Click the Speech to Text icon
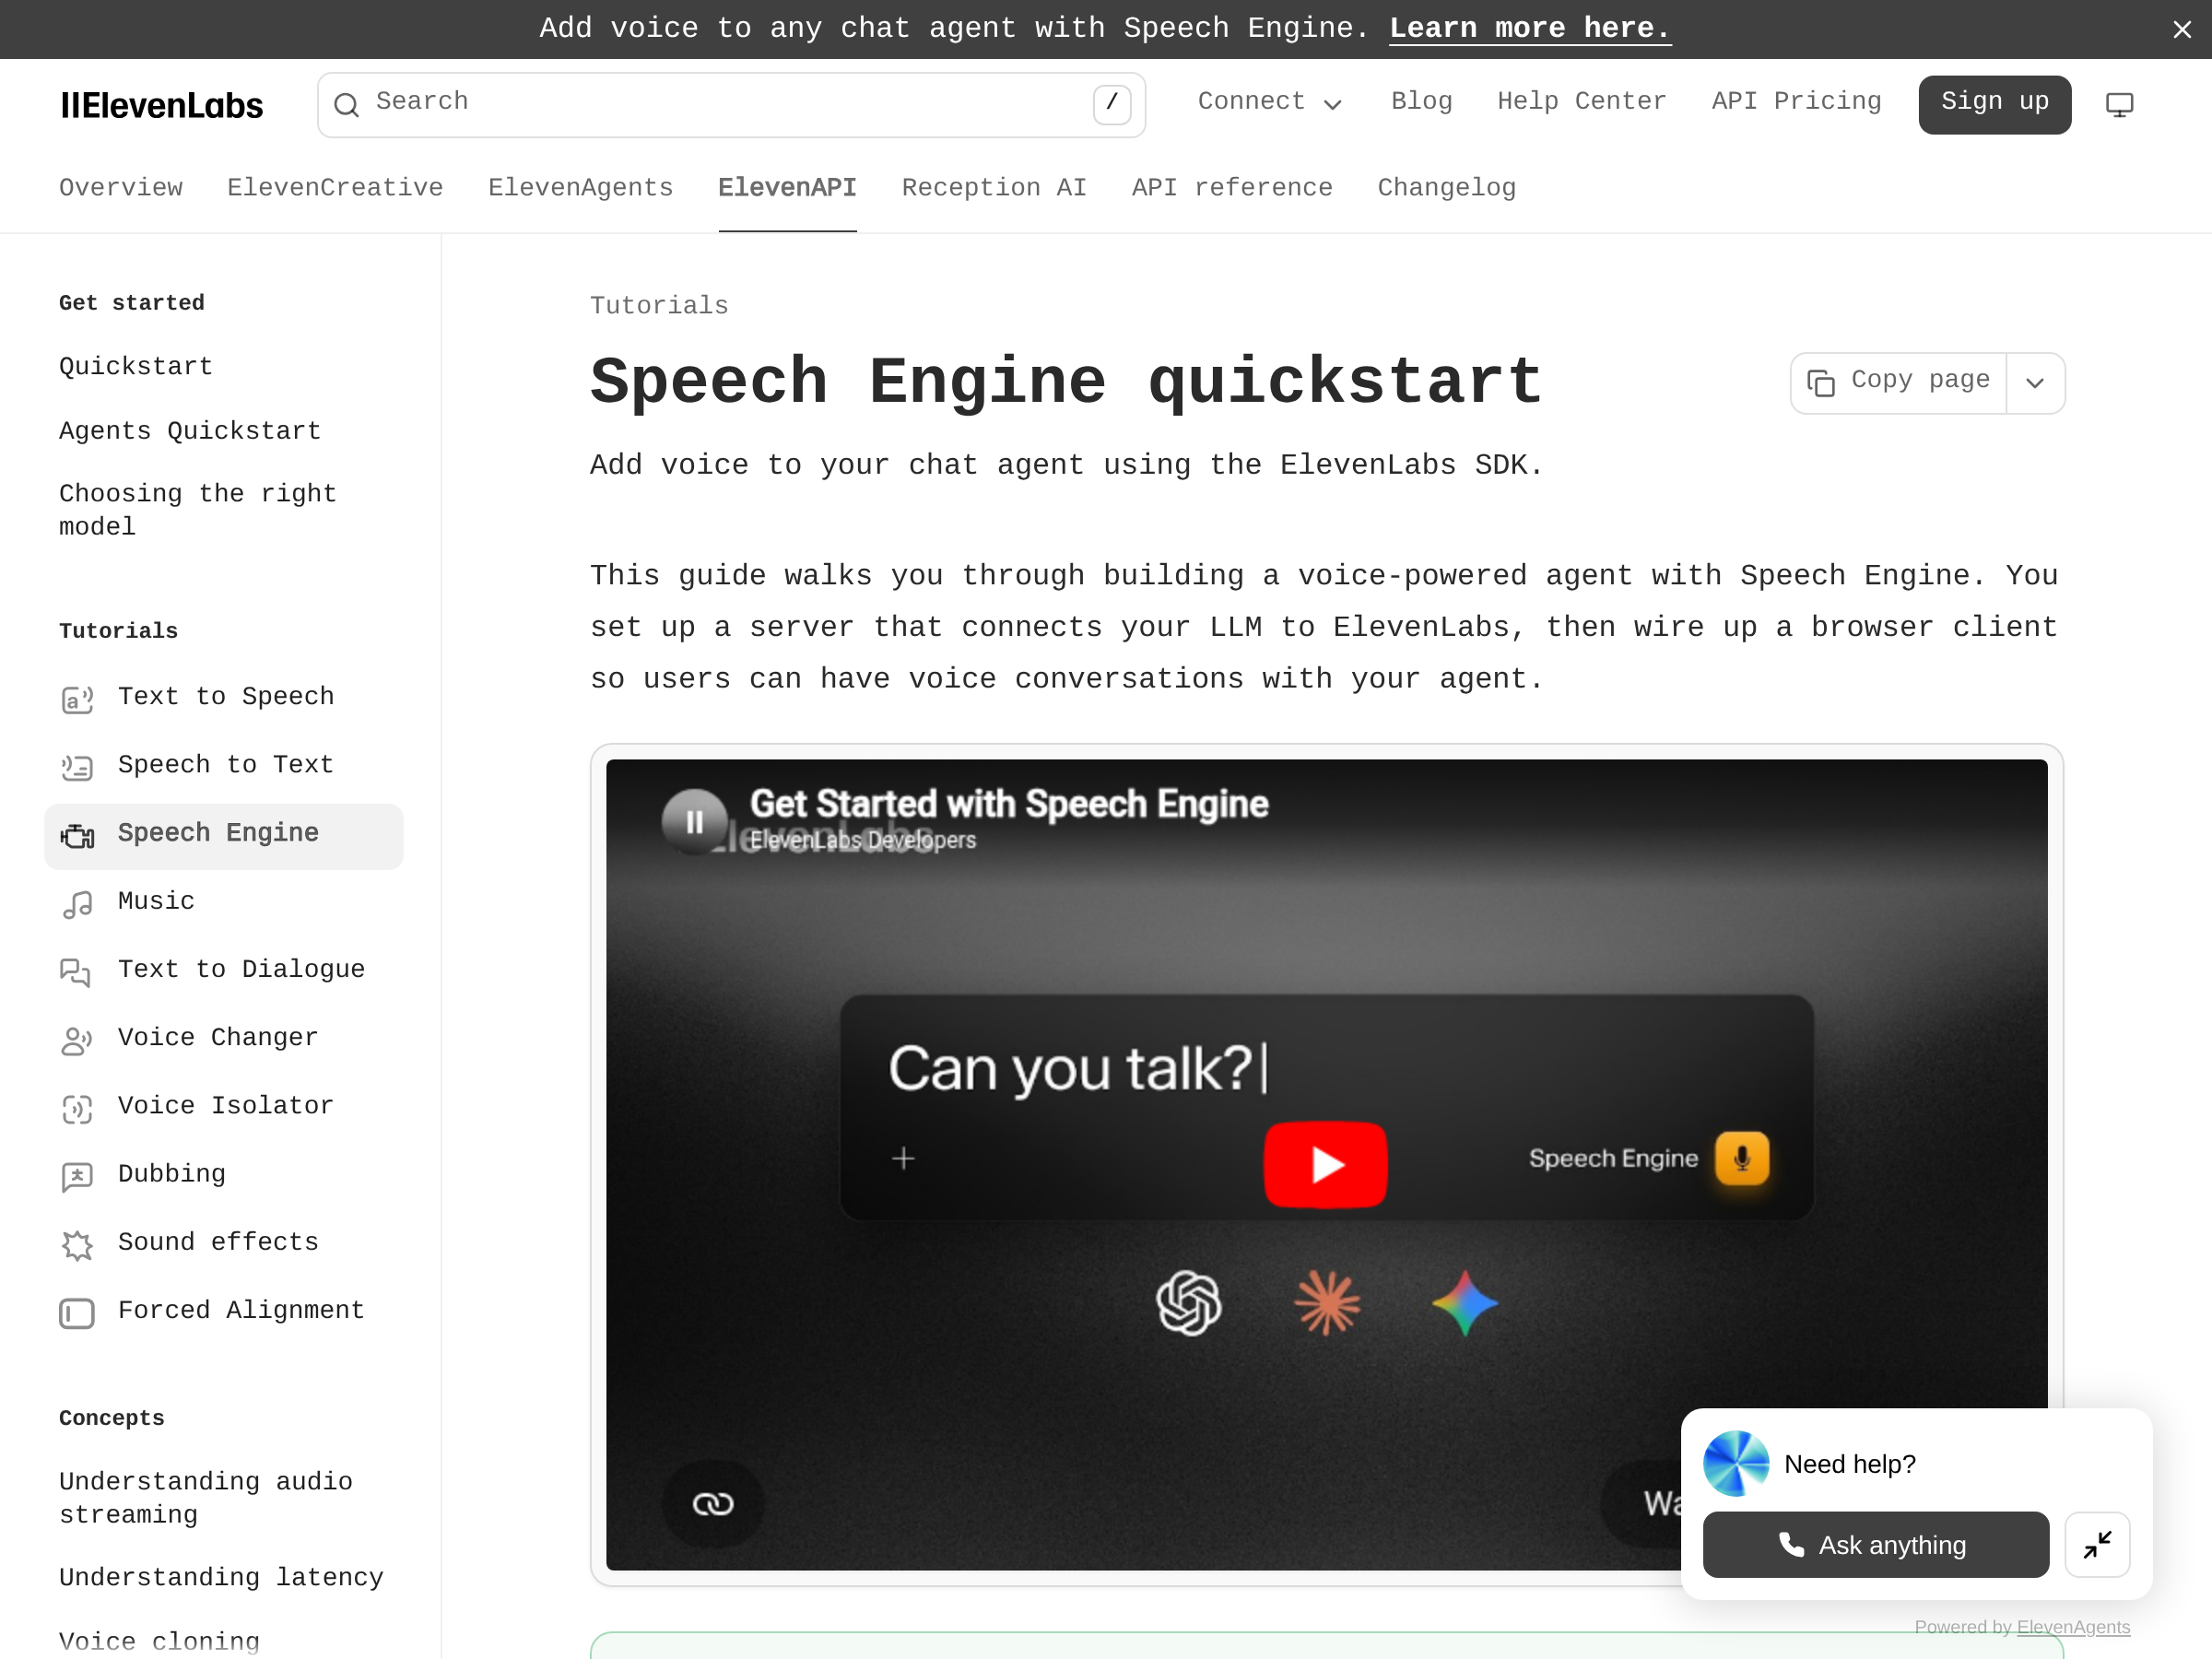 [x=77, y=767]
